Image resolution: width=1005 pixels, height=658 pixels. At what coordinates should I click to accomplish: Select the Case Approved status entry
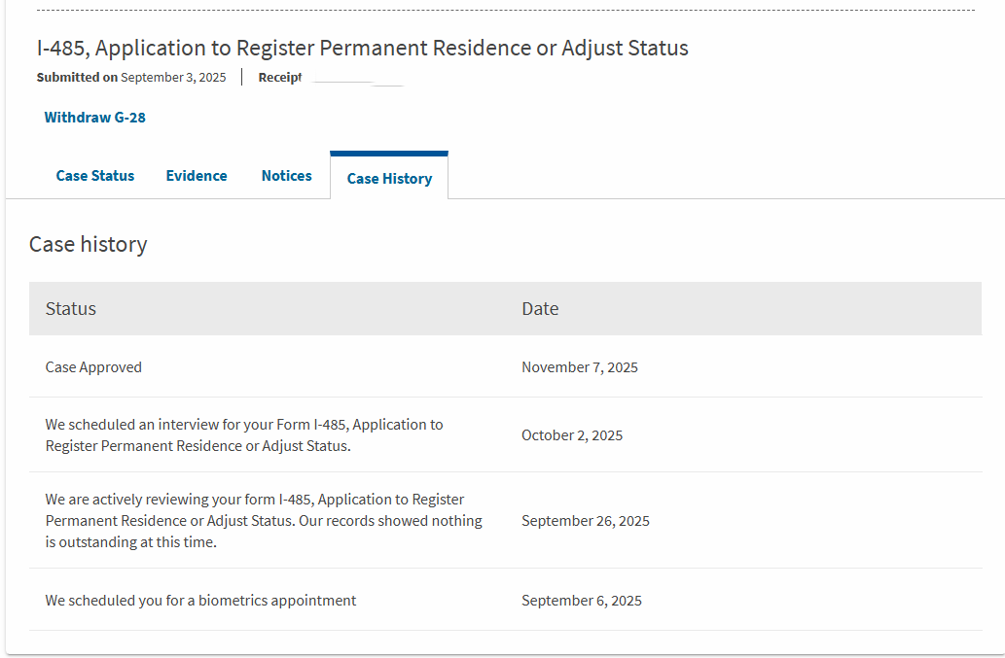tap(93, 367)
